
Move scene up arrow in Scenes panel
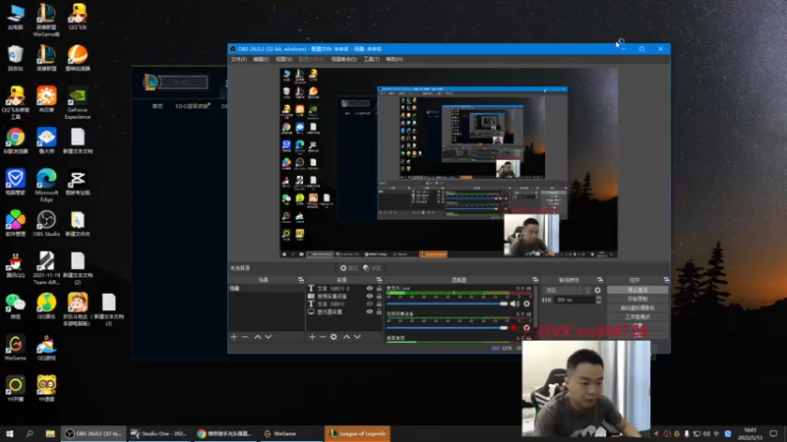click(x=258, y=337)
